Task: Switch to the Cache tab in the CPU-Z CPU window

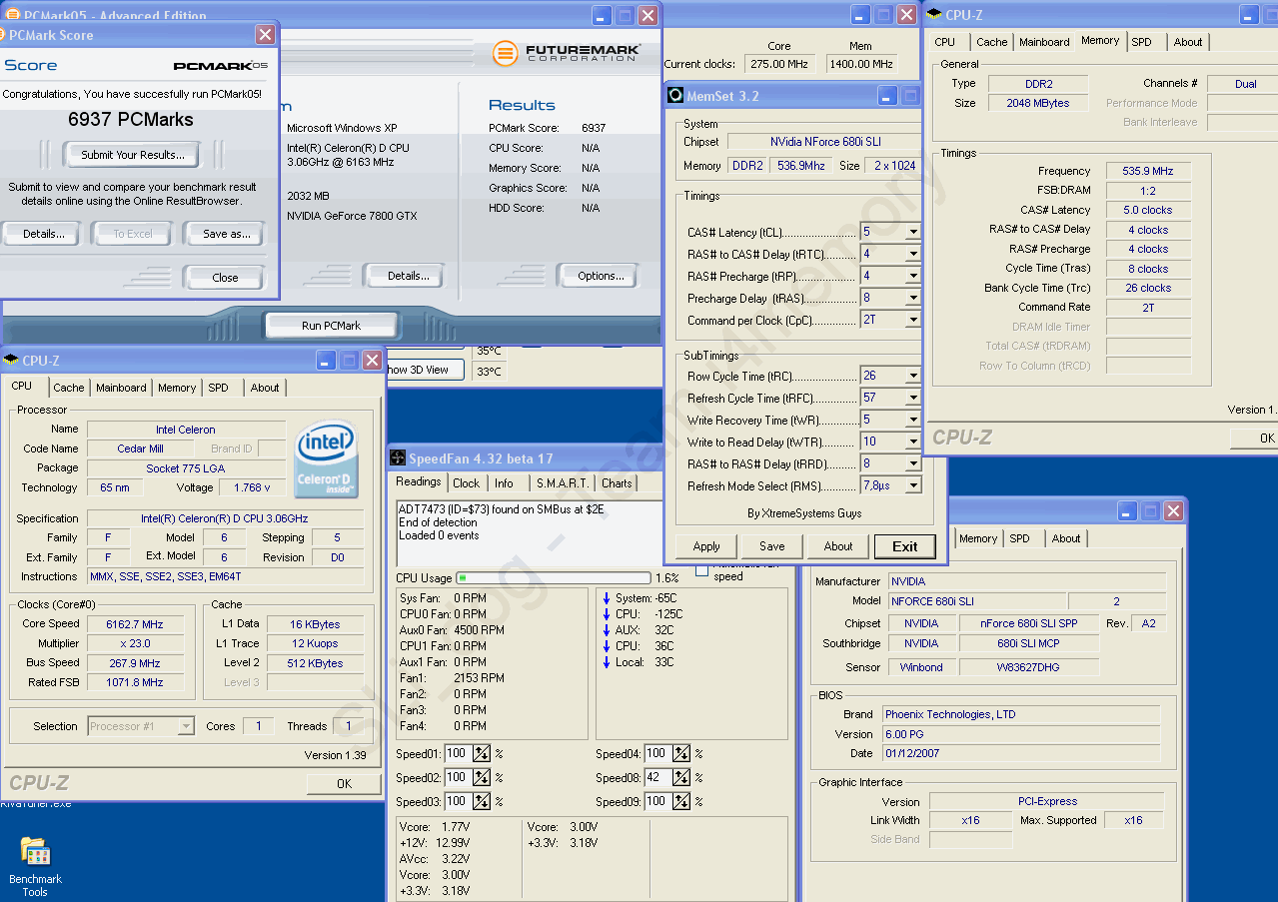Action: [69, 388]
